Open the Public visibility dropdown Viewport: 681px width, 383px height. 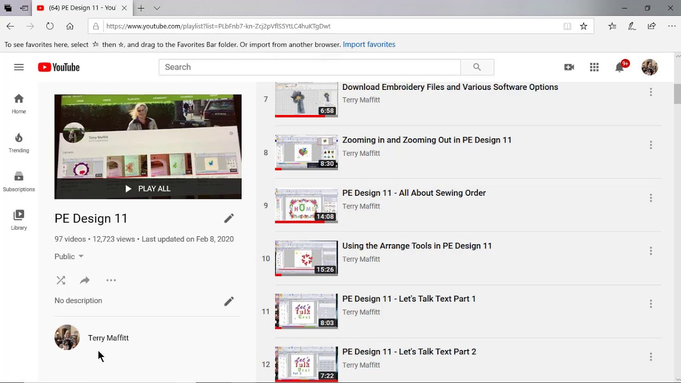tap(68, 256)
